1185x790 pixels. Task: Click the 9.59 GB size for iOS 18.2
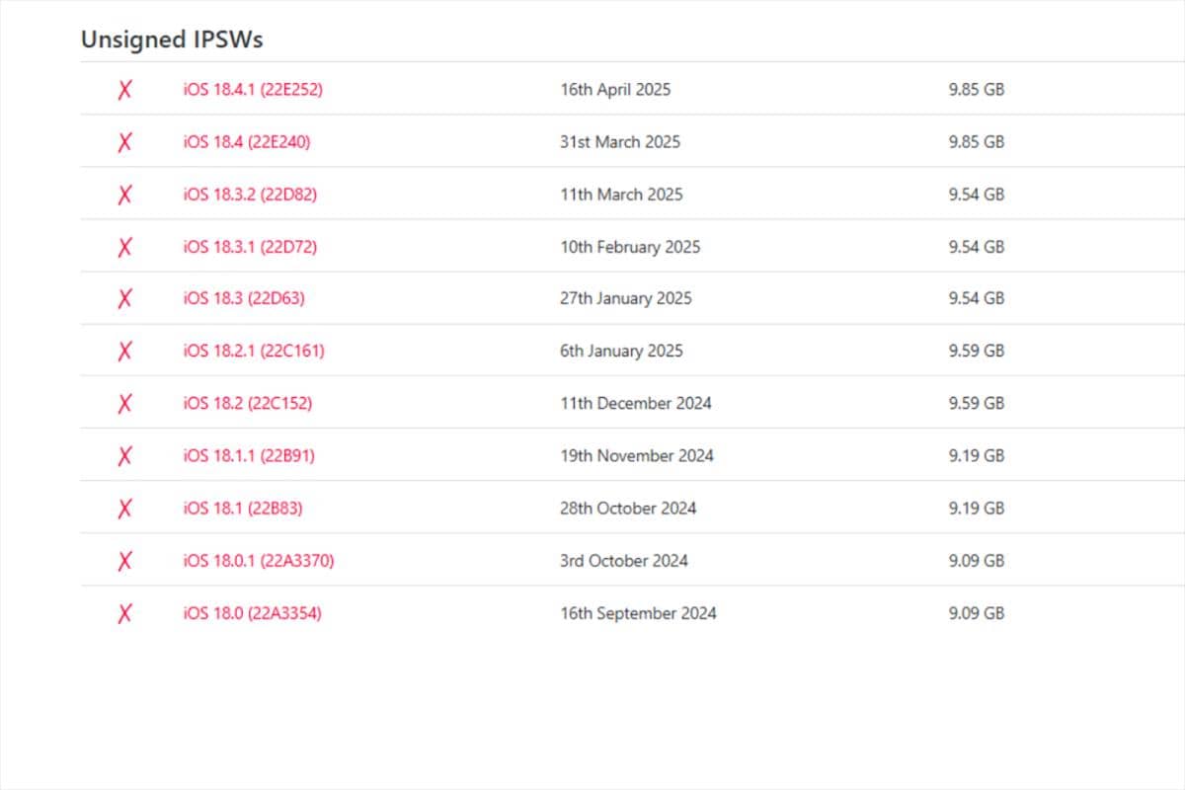point(976,403)
